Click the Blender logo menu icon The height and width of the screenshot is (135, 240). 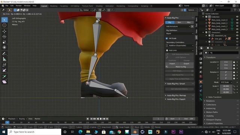[x=3, y=6]
